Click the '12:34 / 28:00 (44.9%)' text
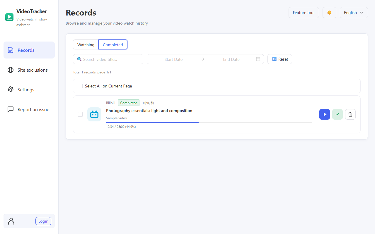The image size is (375, 234). [121, 127]
